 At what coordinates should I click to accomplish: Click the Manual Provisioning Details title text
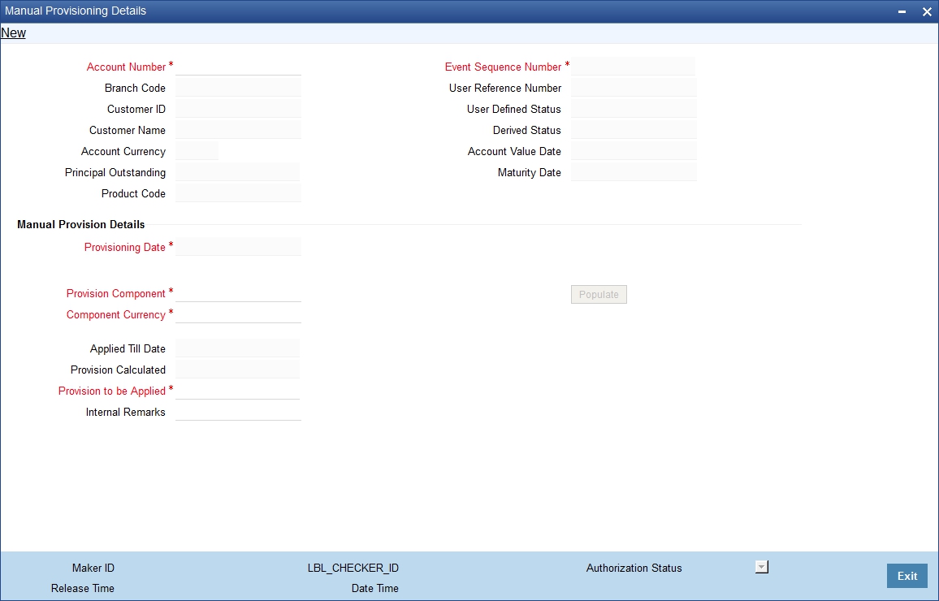(76, 11)
